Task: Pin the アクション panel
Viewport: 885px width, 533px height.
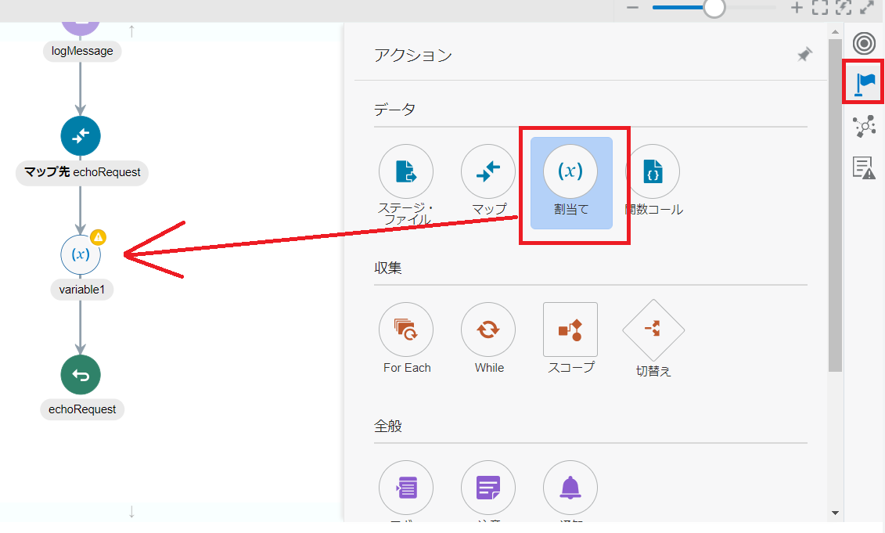Action: 804,55
